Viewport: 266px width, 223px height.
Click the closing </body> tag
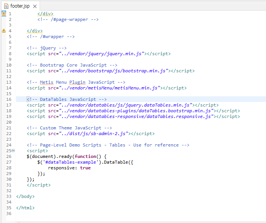point(25,196)
